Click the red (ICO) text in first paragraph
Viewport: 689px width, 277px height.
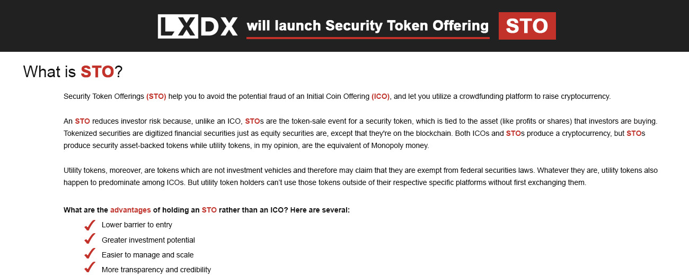coord(381,96)
